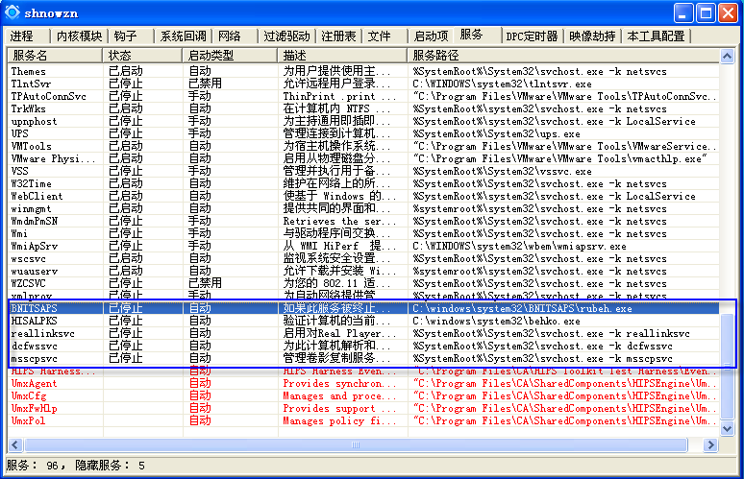Select the WebClient service row
The width and height of the screenshot is (744, 479).
point(363,196)
